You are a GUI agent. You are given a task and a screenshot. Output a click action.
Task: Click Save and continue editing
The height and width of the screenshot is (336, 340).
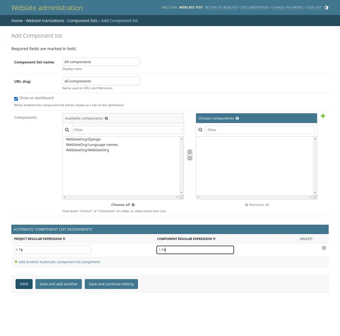coord(111,284)
